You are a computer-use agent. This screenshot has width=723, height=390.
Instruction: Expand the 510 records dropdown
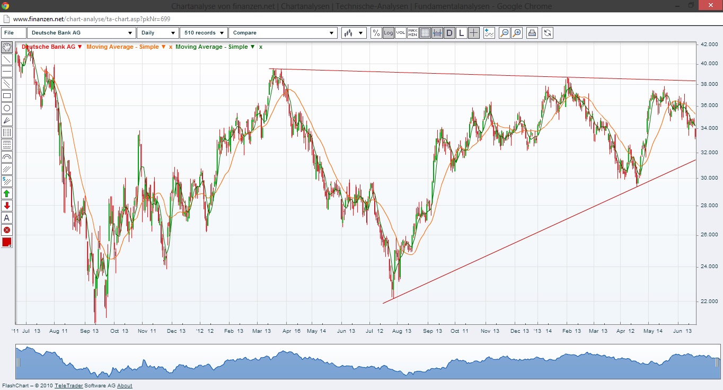204,32
